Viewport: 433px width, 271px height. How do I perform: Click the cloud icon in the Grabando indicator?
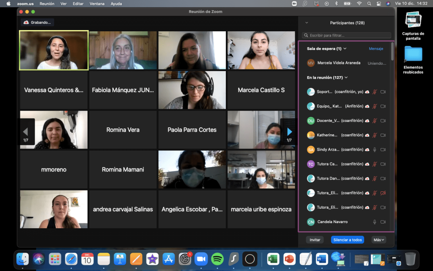[26, 22]
